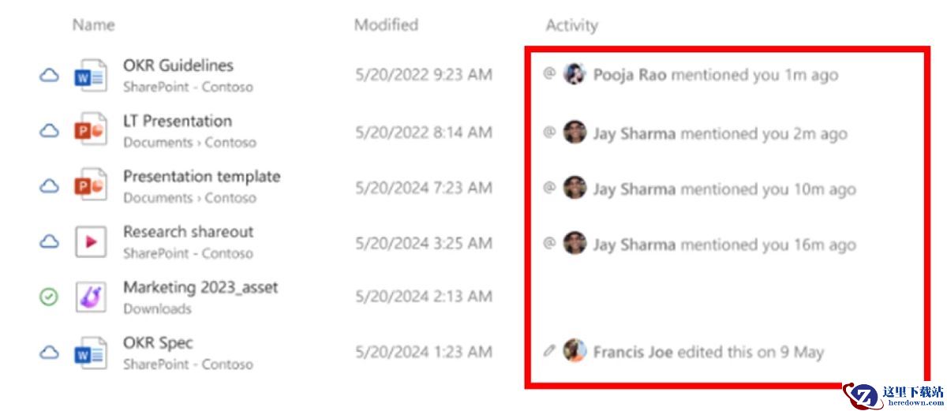Viewport: 947px width, 411px height.
Task: Click the video file icon for Research shareout
Action: 90,241
